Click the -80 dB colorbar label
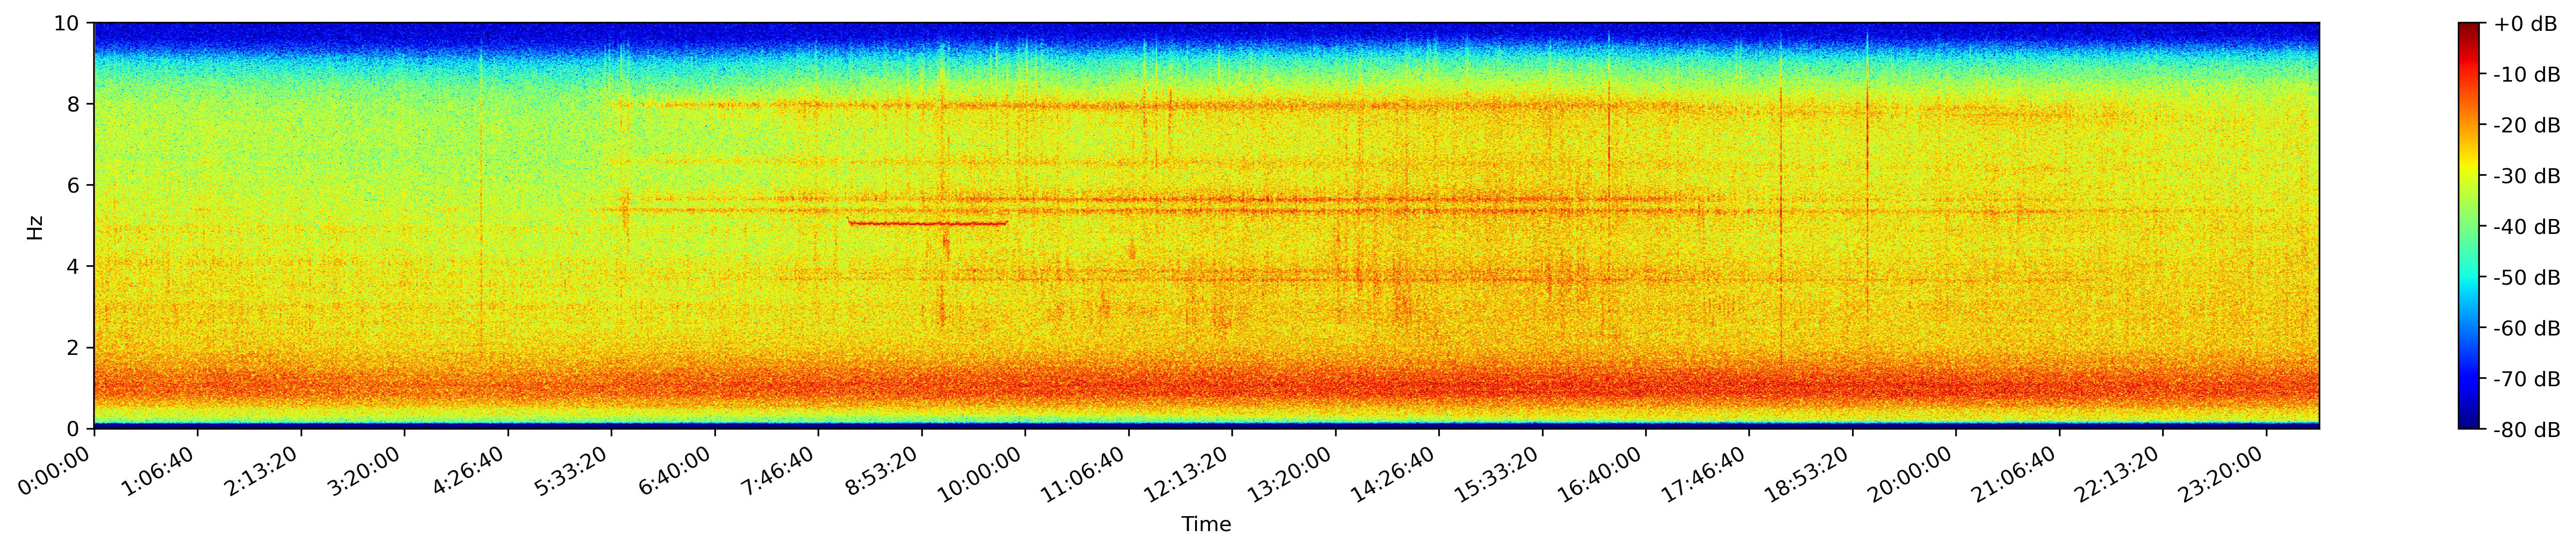 coord(2526,430)
